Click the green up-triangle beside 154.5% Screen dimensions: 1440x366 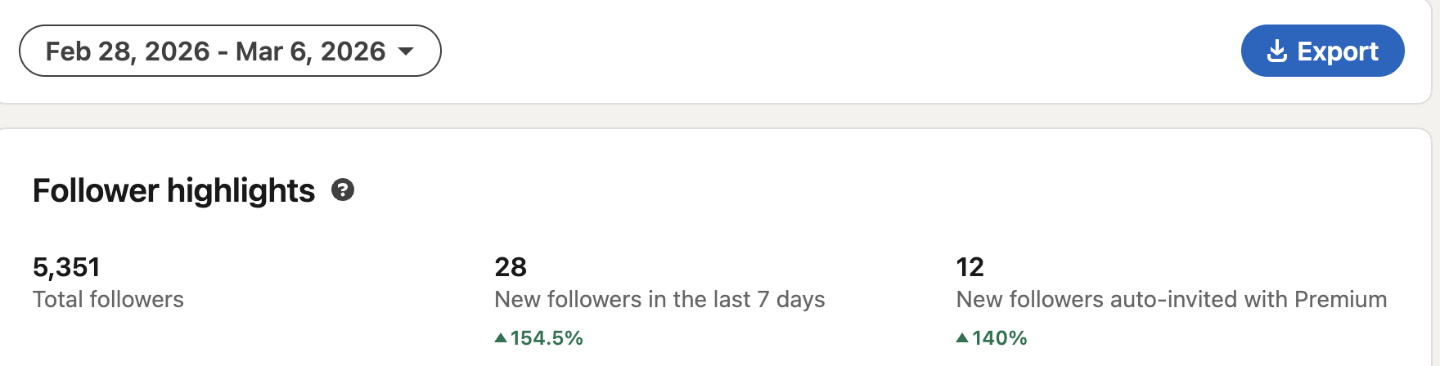[501, 337]
